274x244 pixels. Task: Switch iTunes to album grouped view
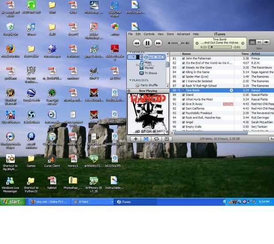[259, 42]
